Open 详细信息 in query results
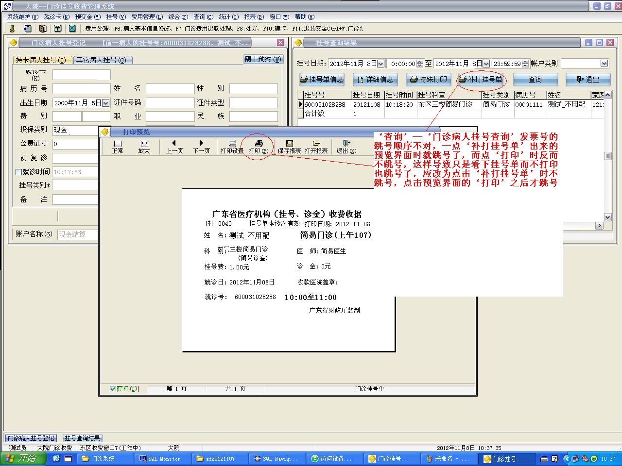 [375, 80]
